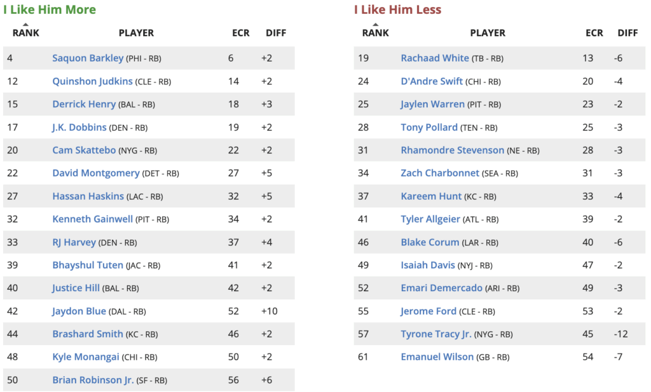Sort I Like Him Less table by DIFF
Viewport: 651px width, 392px height.
627,33
